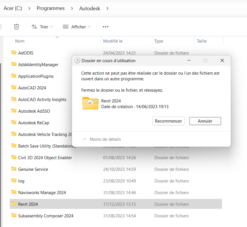This screenshot has width=247, height=227.
Task: Click the Annuler button in the dialog
Action: coord(205,121)
